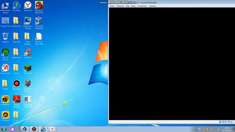Viewport: 235px width, 132px height.
Task: Click the hard disk indicator in VirtualBox status bar
Action: coord(220,122)
